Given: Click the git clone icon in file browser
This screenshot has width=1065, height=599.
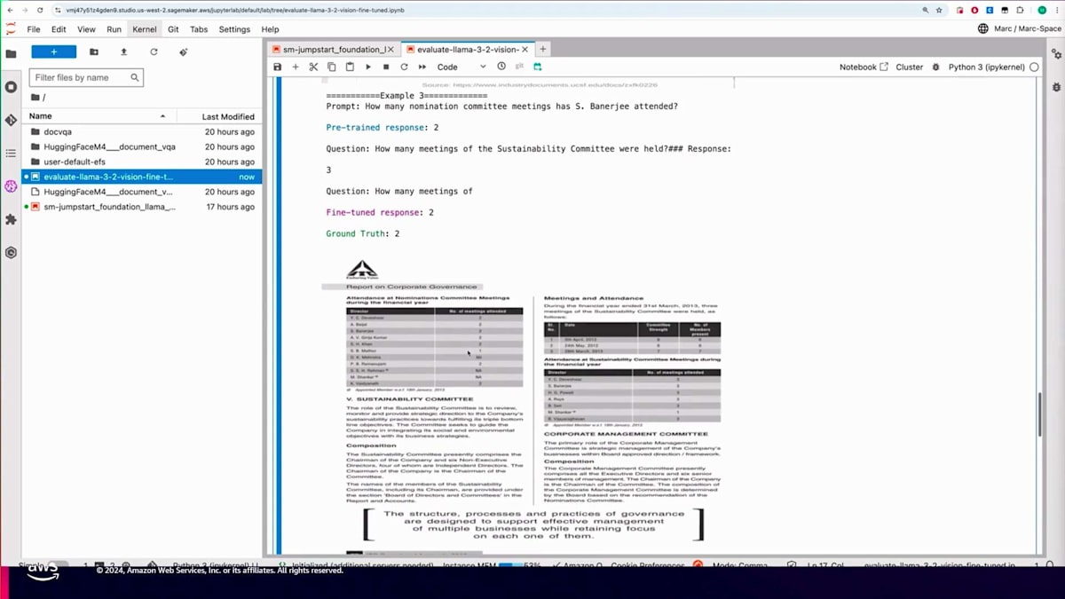Looking at the screenshot, I should coord(184,52).
